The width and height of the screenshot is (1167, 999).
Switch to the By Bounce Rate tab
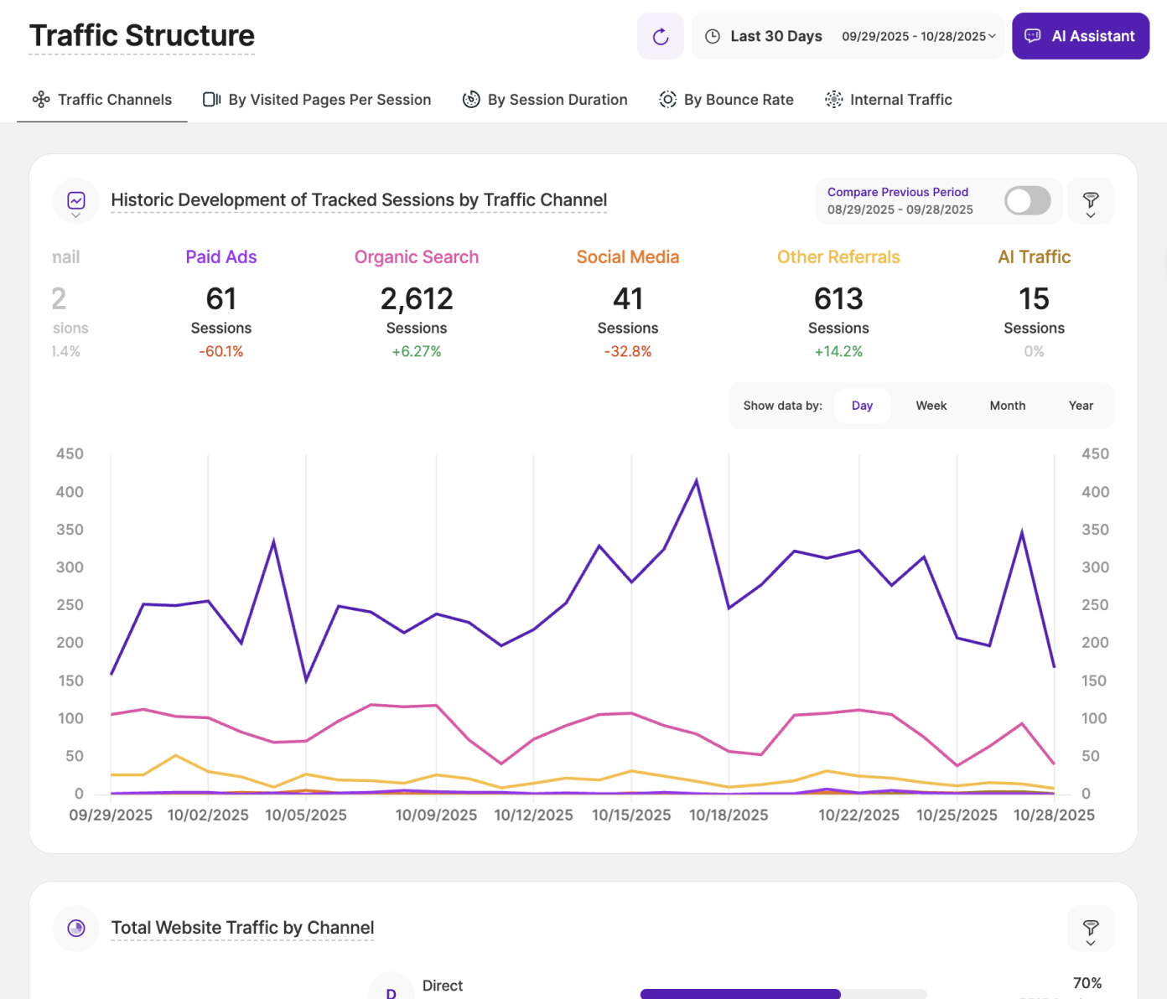[x=726, y=99]
